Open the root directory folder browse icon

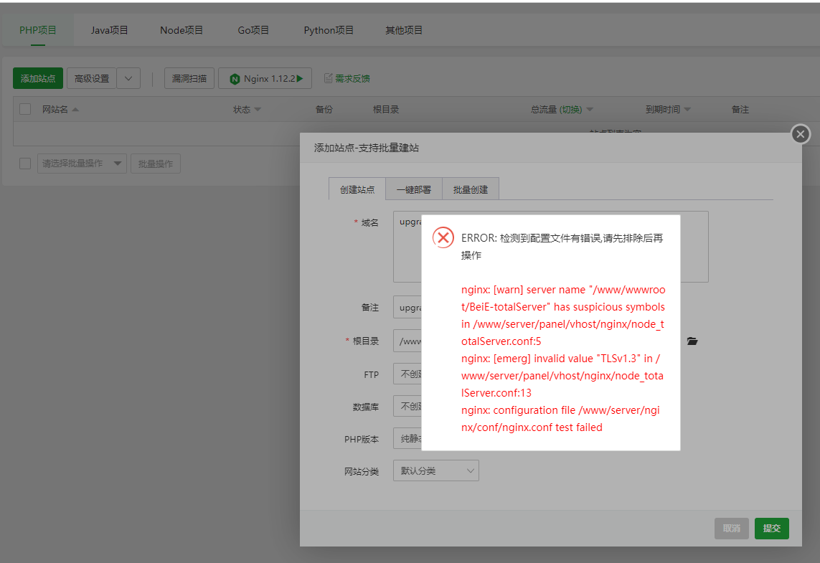click(x=692, y=341)
